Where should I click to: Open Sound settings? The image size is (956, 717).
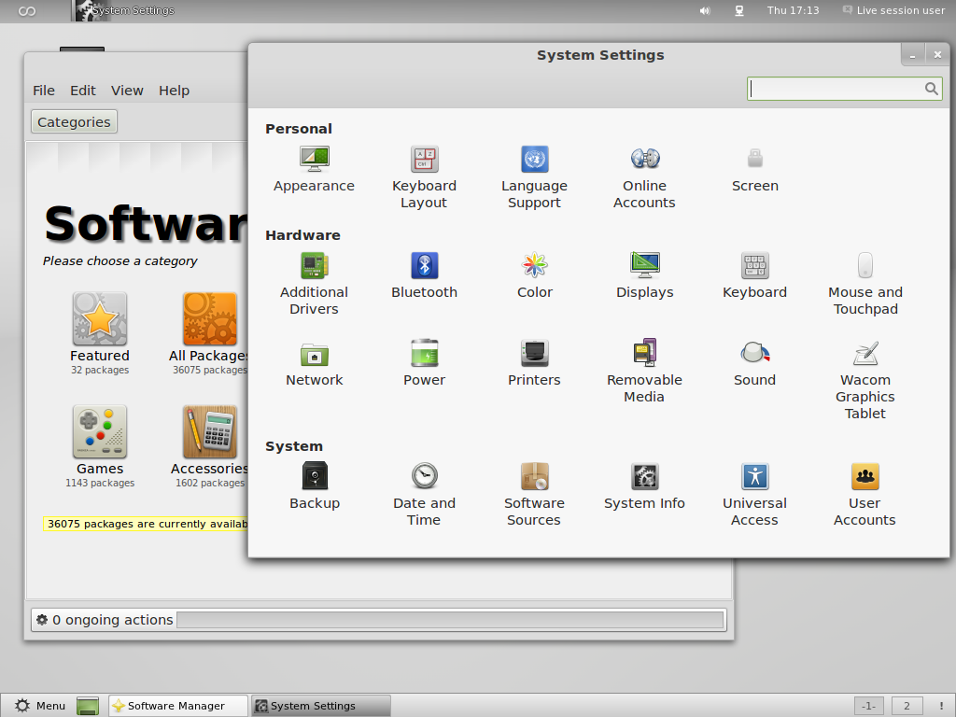tap(754, 363)
